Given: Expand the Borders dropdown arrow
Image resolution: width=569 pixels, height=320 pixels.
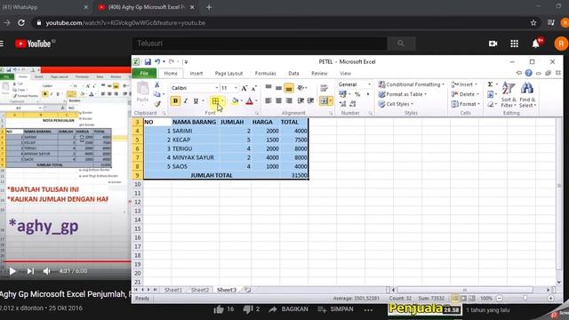Looking at the screenshot, I should 222,100.
